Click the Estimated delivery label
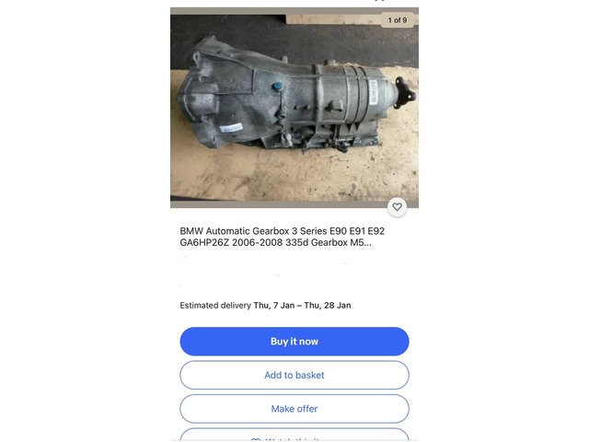Viewport: 589px width, 442px height. click(x=215, y=305)
